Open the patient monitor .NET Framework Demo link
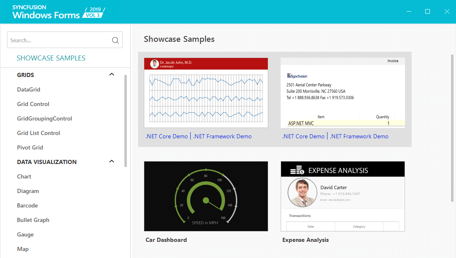Viewport: 456px width, 258px height. [x=222, y=136]
